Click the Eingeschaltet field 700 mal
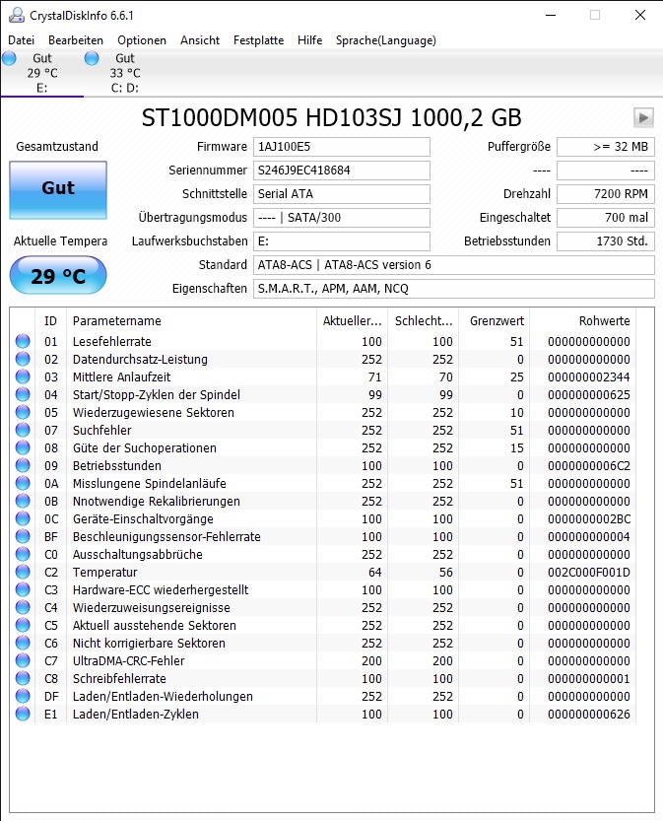The height and width of the screenshot is (821, 663). (x=606, y=217)
